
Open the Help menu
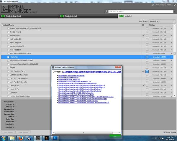169,5
